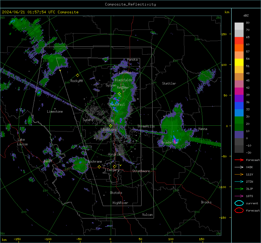The image size is (261, 243).
Task: Click the 2024/06/21 01:57:54 UTC timestamp
Action: point(40,12)
